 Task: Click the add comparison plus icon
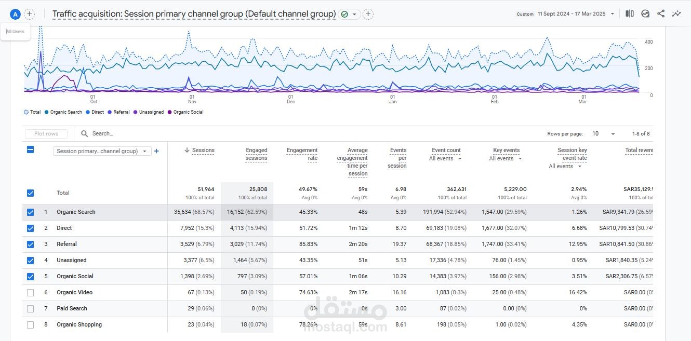[30, 15]
